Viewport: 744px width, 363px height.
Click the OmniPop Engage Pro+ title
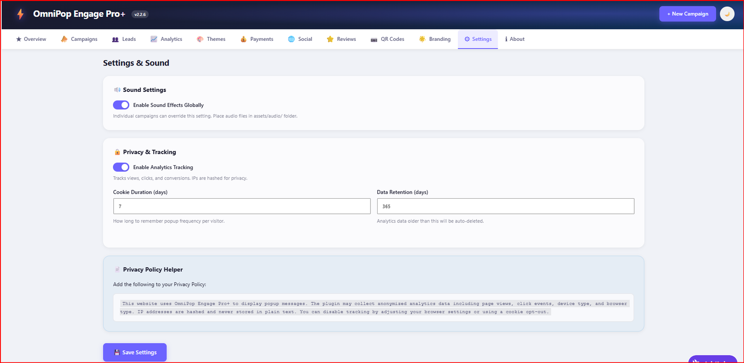[x=79, y=14]
